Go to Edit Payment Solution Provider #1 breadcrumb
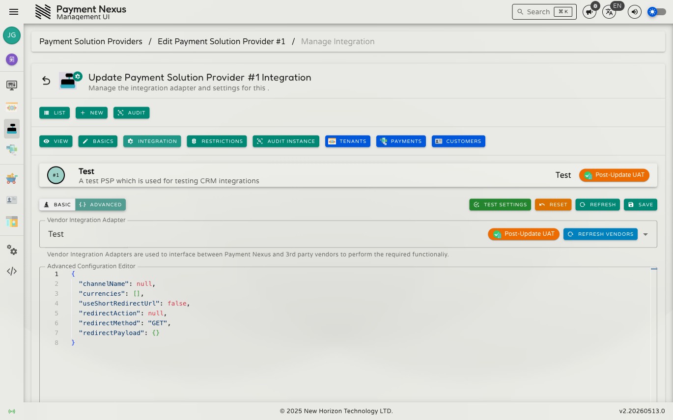The width and height of the screenshot is (673, 420). pyautogui.click(x=222, y=42)
